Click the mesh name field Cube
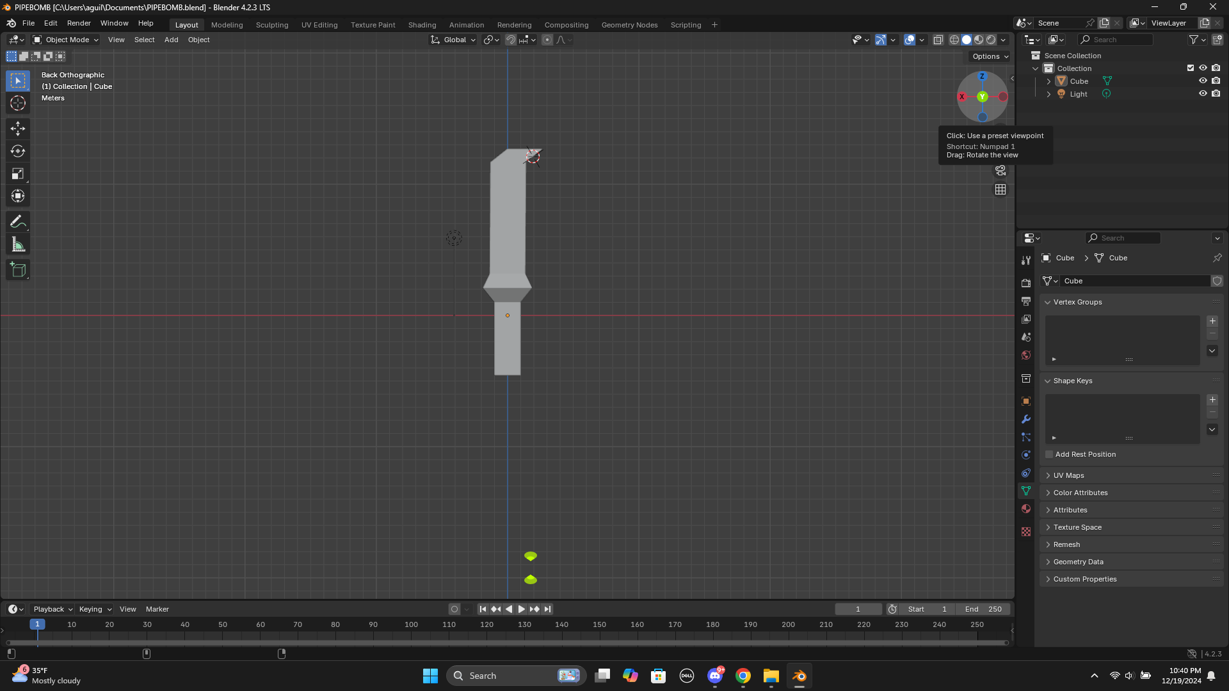This screenshot has width=1229, height=691. (x=1134, y=281)
